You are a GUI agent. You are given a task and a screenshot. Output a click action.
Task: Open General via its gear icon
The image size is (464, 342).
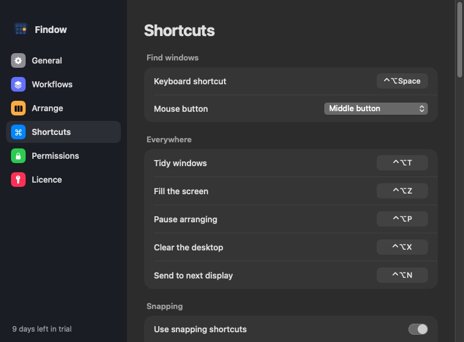(18, 60)
